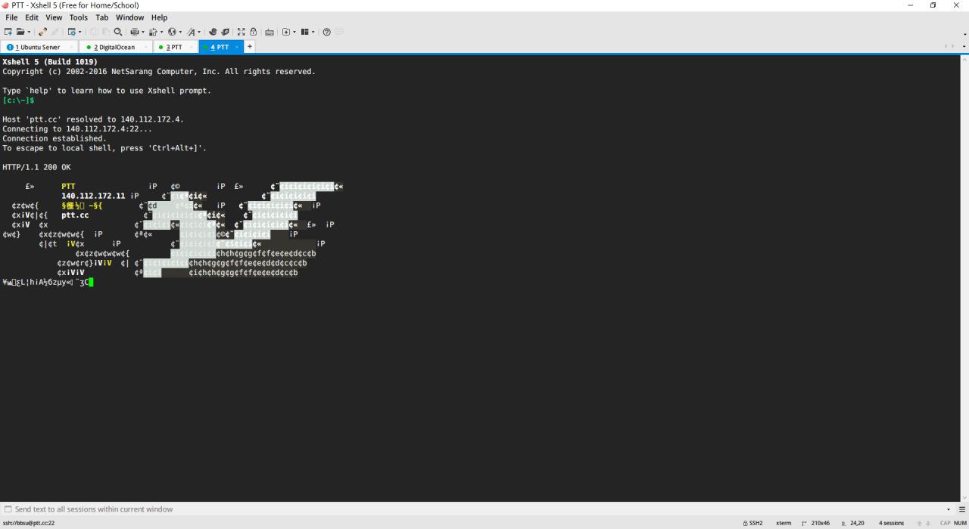Toggle the compose bar checkbox icon
969x529 pixels.
pyautogui.click(x=8, y=509)
